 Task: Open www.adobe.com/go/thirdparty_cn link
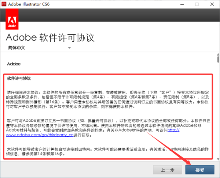point(40,135)
